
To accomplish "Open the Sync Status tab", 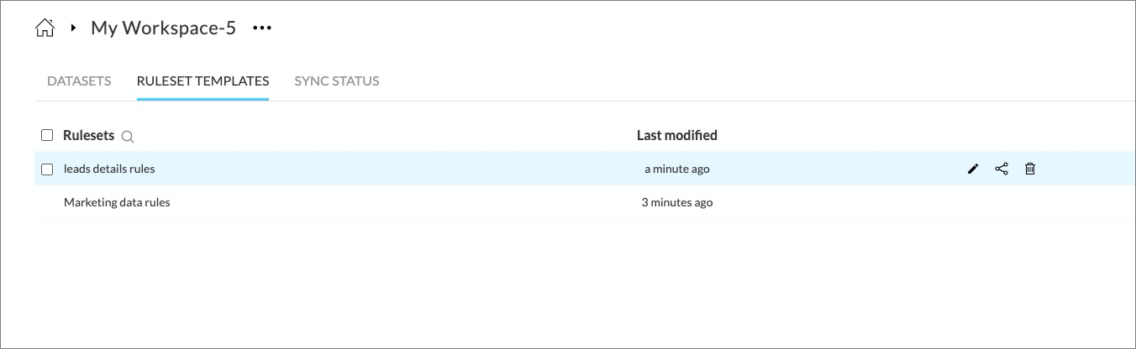I will (336, 81).
